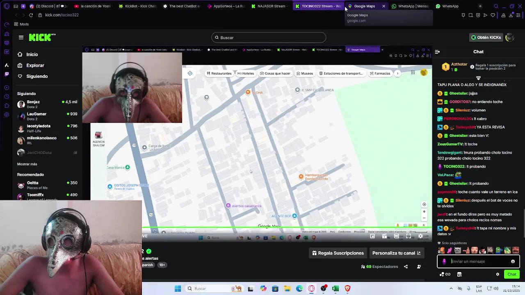The width and height of the screenshot is (525, 295).
Task: Show hidden system tray icons
Action: click(451, 288)
